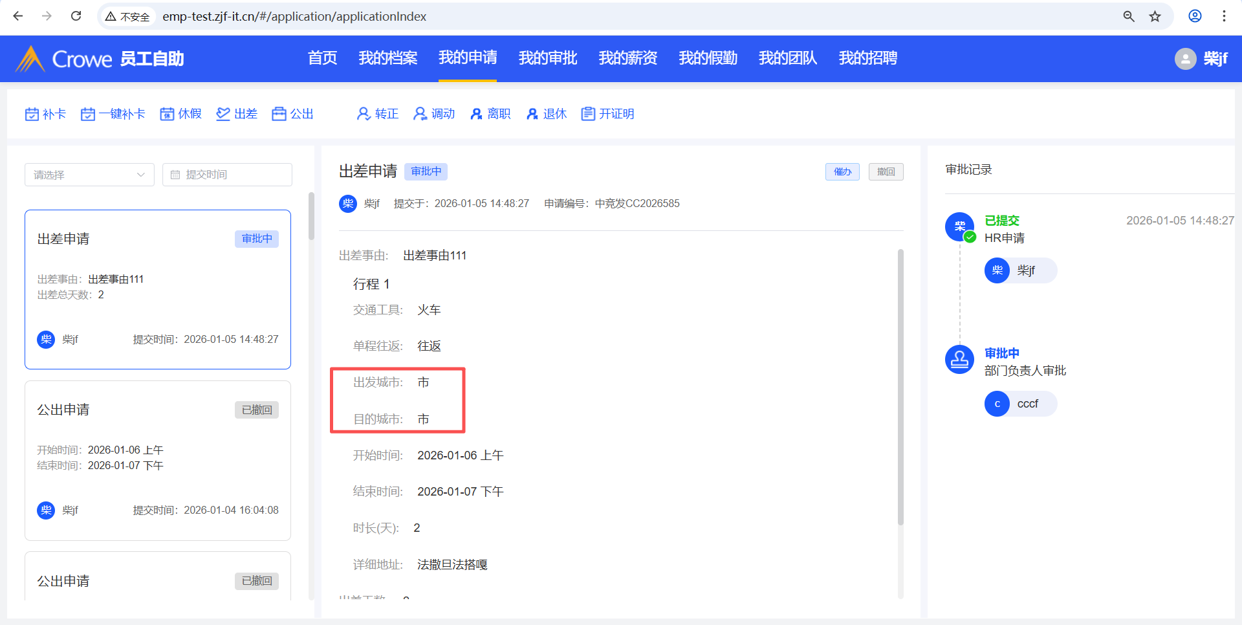Click the 开证明 link text
The height and width of the screenshot is (625, 1242).
(x=616, y=114)
